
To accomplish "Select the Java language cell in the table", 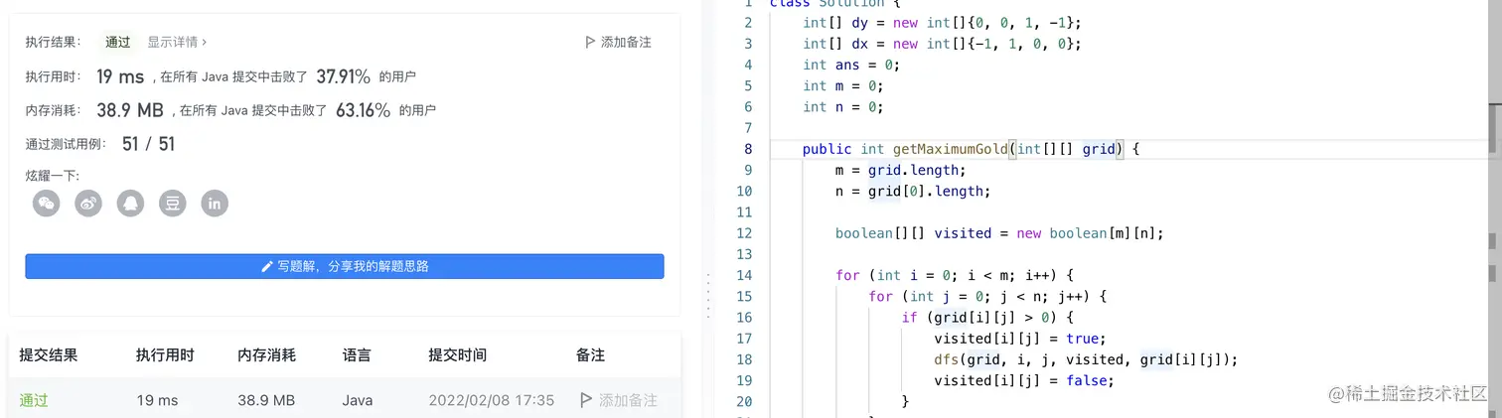I will [x=358, y=400].
